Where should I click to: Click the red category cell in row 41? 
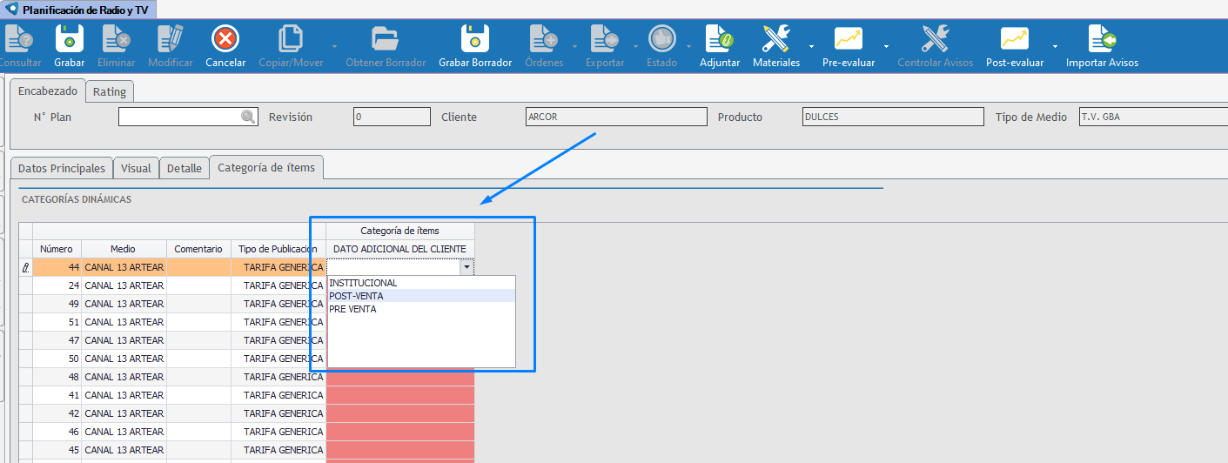(400, 395)
